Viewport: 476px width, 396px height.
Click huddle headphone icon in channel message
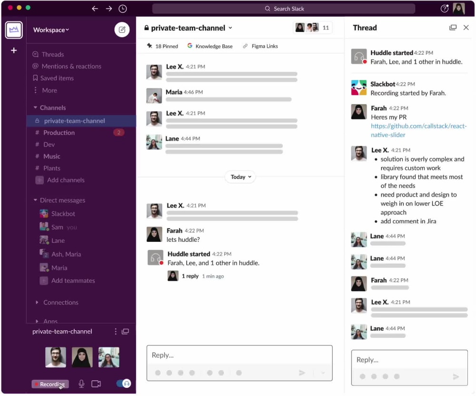pyautogui.click(x=156, y=258)
